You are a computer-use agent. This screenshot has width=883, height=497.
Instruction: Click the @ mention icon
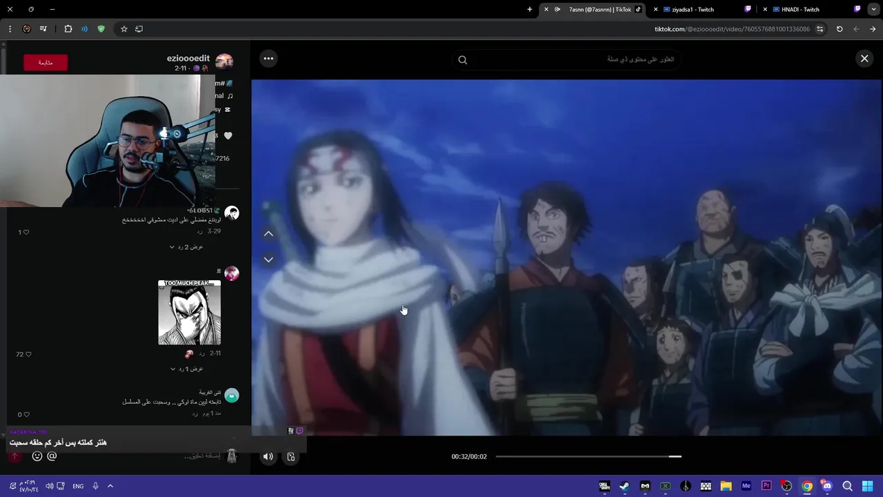[x=52, y=456]
